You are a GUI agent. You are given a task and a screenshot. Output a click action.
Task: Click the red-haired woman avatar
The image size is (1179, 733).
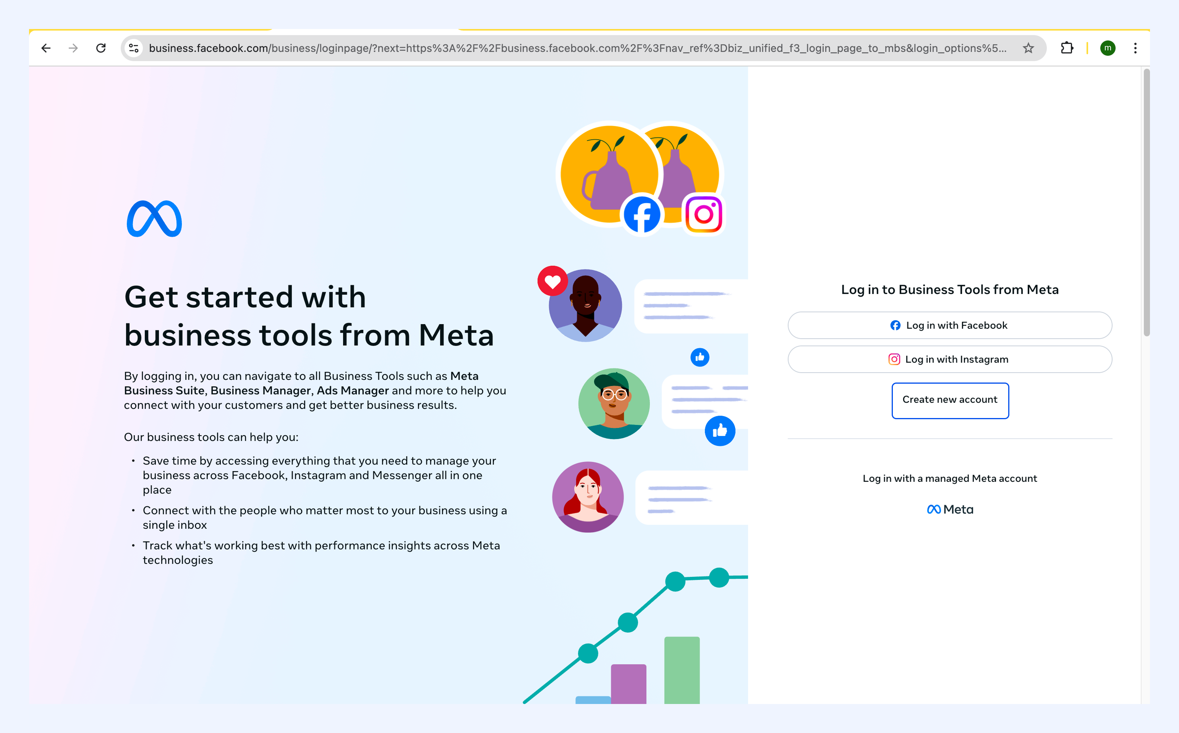(588, 497)
